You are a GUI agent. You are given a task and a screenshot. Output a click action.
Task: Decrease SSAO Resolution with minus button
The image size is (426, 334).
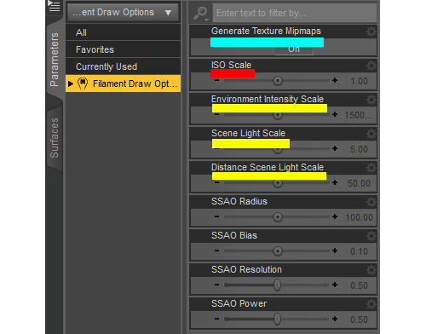[x=216, y=285]
